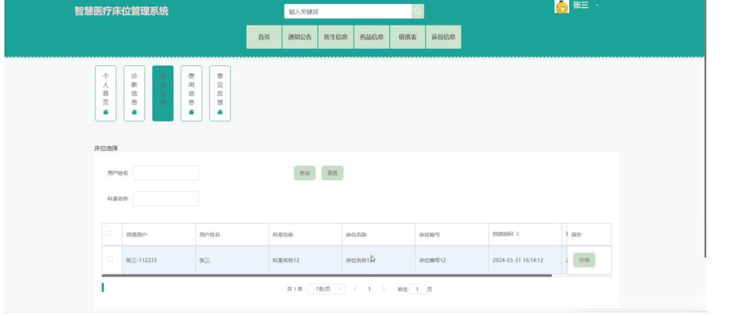Viewport: 733px width, 316px height.
Task: Click the 张三-112233 cell
Action: [158, 260]
